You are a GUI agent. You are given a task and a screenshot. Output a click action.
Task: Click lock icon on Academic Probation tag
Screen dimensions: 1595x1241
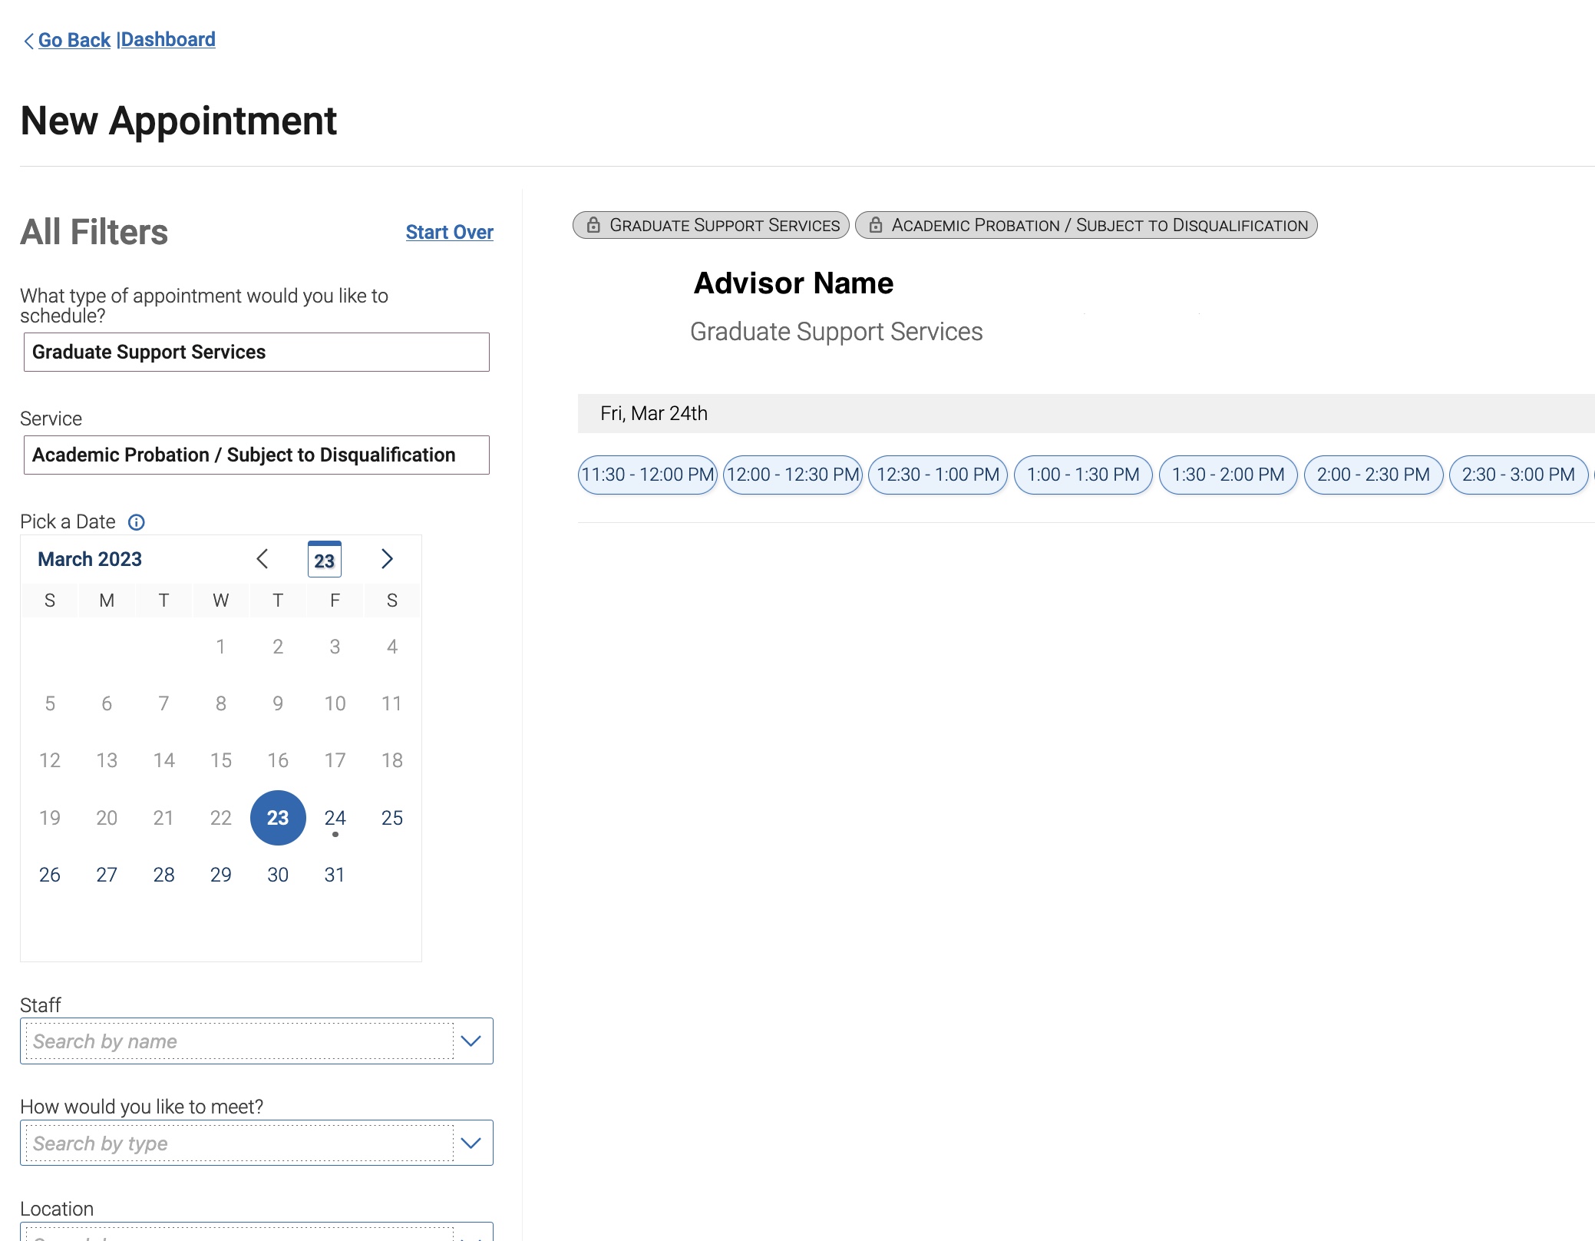click(x=875, y=225)
